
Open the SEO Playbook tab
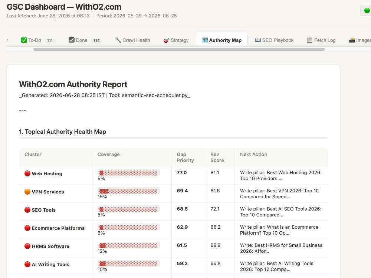tap(274, 40)
